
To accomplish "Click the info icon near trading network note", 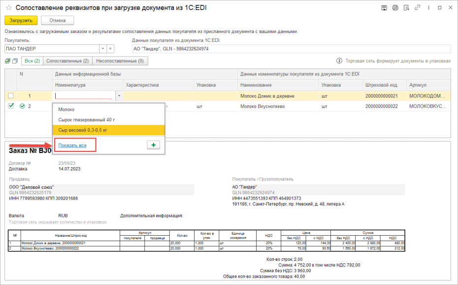I will coord(339,61).
